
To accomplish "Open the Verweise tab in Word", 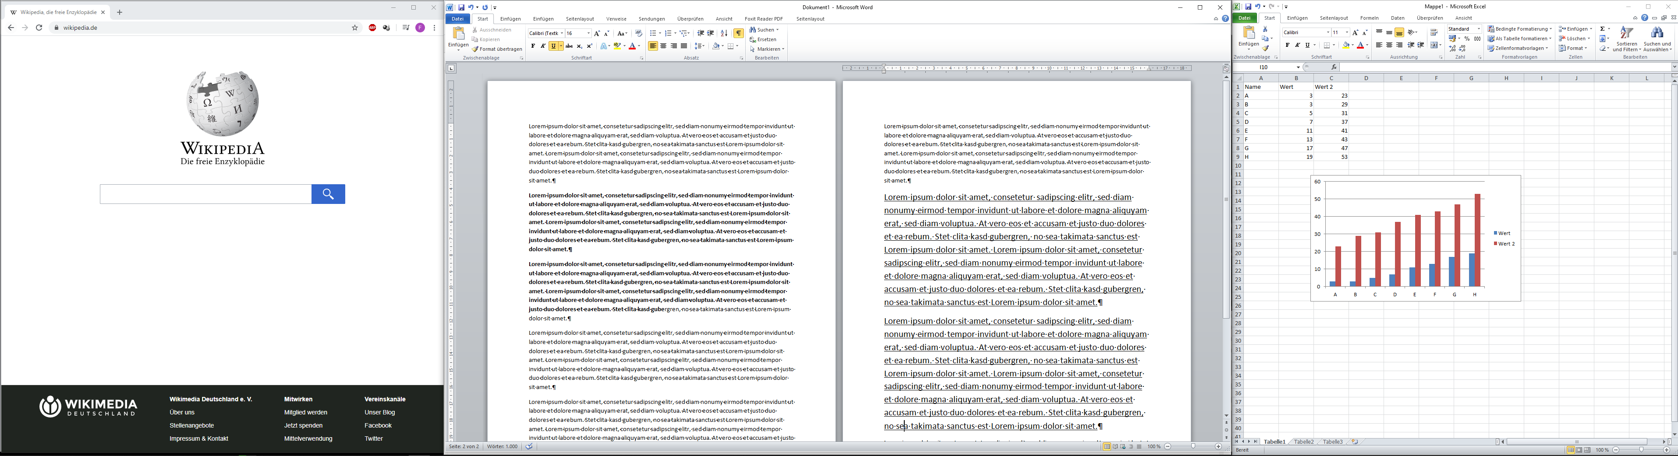I will [x=616, y=19].
